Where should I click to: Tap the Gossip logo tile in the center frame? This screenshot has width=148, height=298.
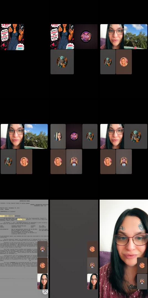click(74, 136)
